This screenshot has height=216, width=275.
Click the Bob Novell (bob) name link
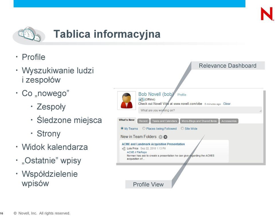156,94
